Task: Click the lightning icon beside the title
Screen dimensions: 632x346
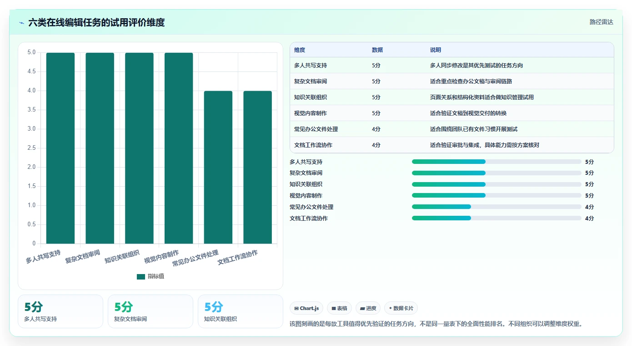Action: pyautogui.click(x=22, y=22)
